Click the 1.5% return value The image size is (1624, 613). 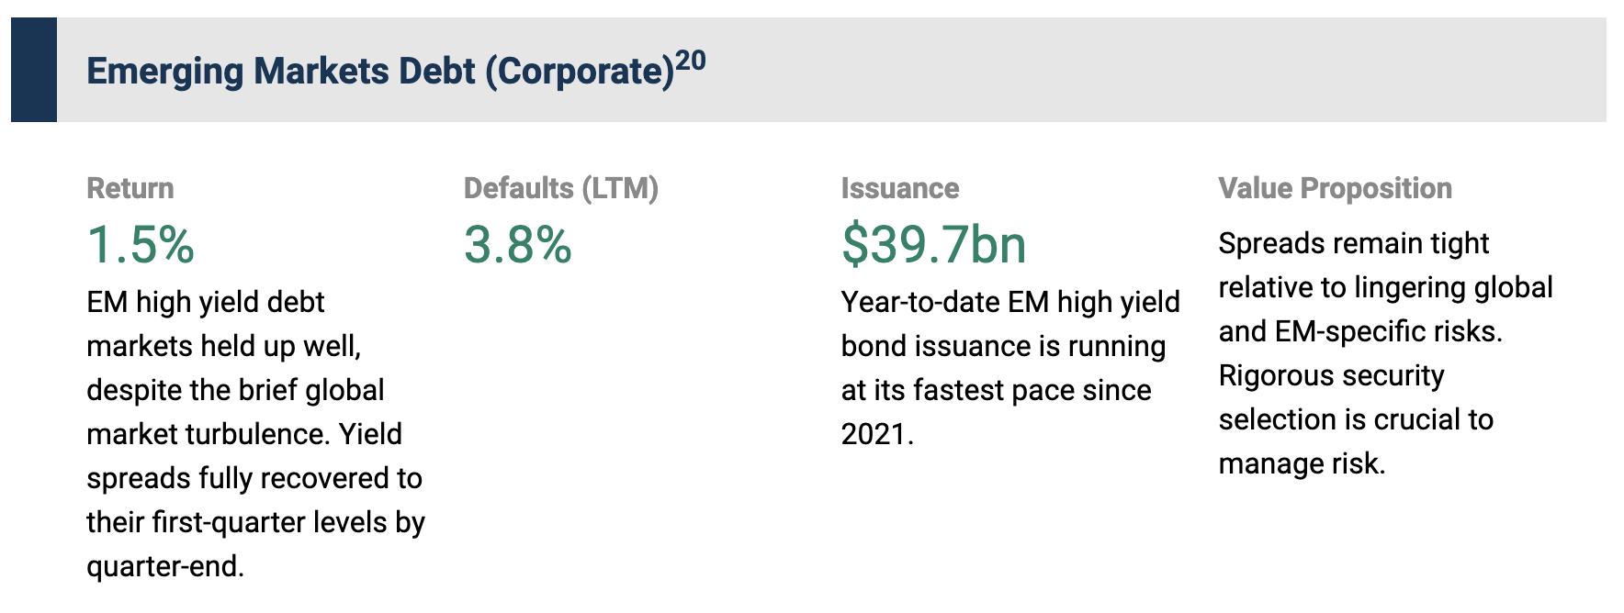click(x=141, y=245)
